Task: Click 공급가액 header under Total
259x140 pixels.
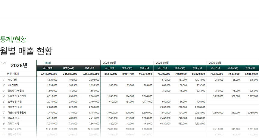Action: pyautogui.click(x=47, y=68)
